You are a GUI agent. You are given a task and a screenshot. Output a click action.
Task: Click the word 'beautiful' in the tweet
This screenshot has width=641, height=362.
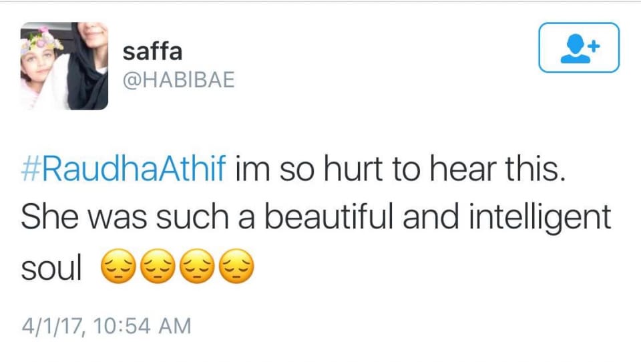pyautogui.click(x=329, y=217)
